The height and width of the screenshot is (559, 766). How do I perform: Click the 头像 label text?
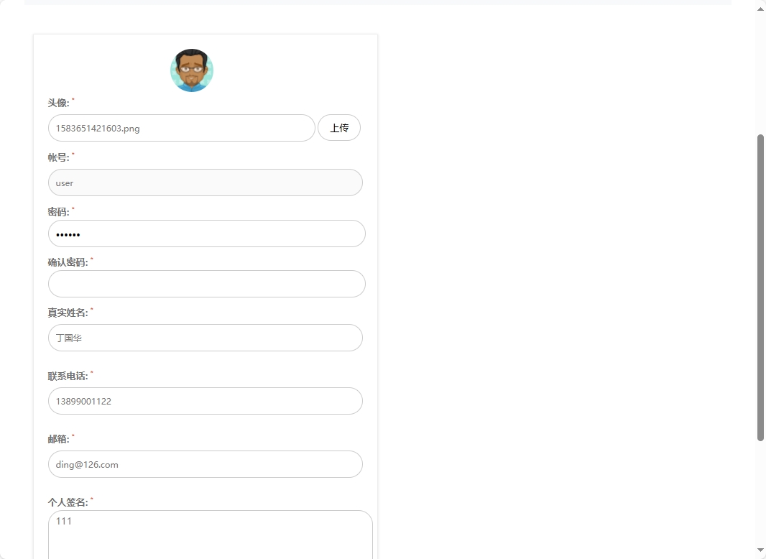pos(58,103)
